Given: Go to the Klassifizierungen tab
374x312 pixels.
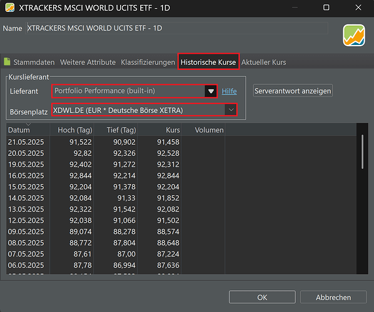Looking at the screenshot, I should tap(148, 62).
